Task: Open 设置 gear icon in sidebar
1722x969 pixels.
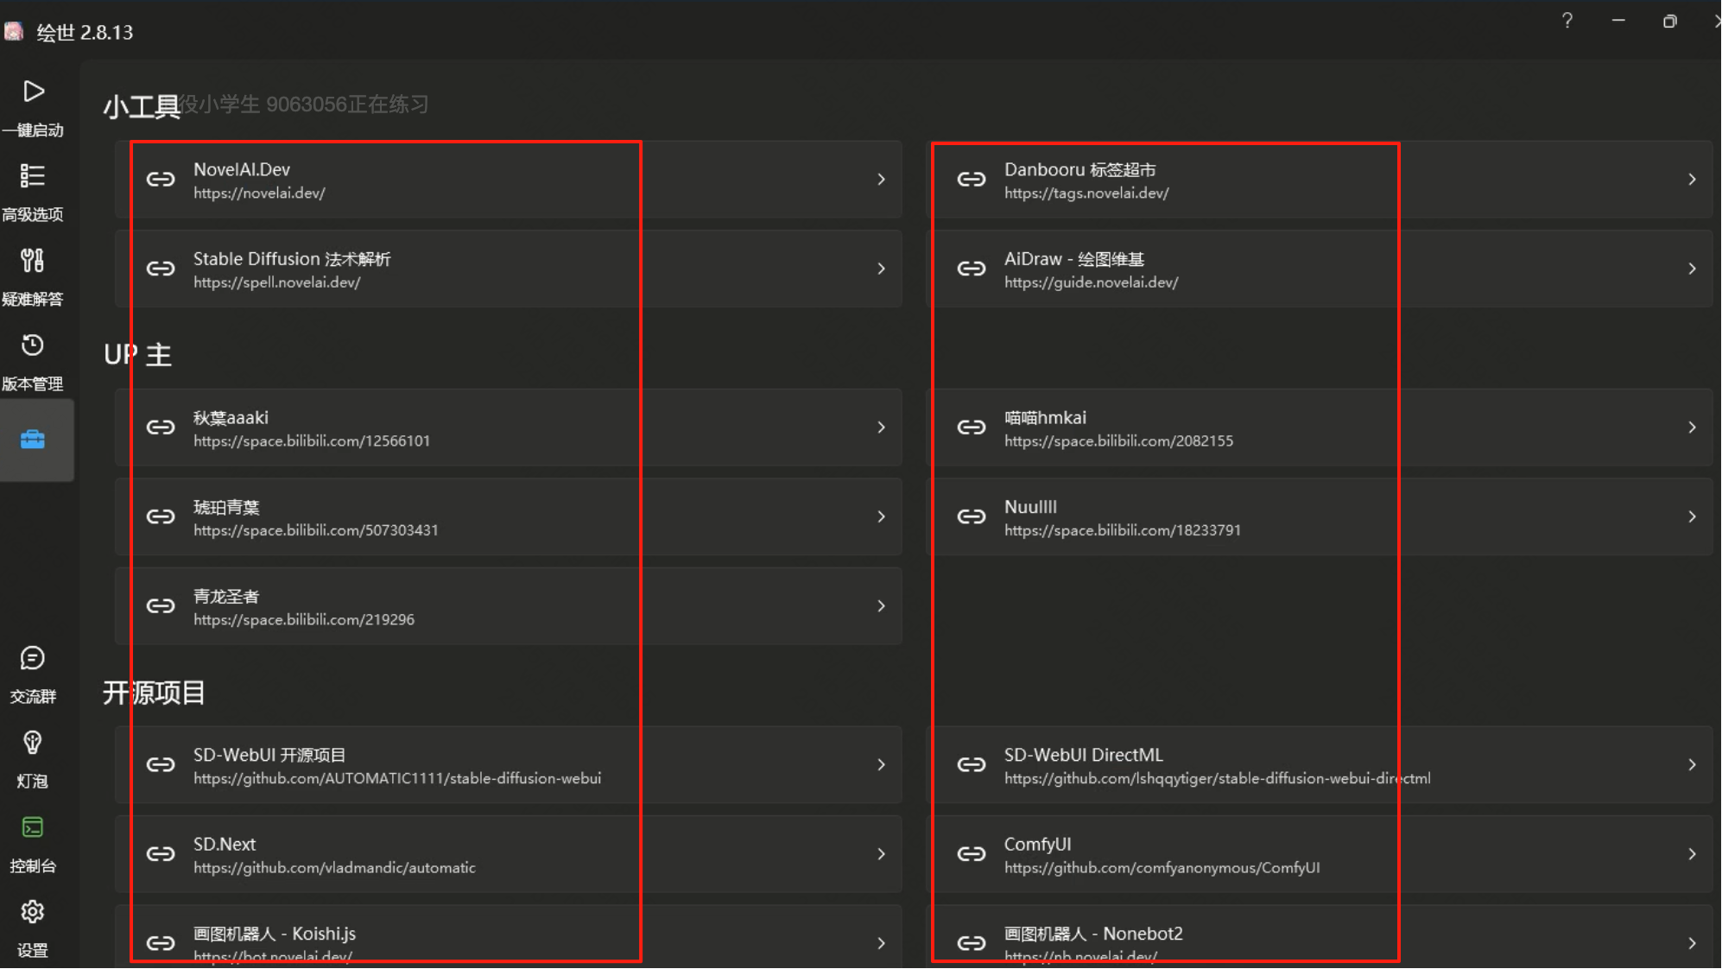Action: tap(33, 912)
